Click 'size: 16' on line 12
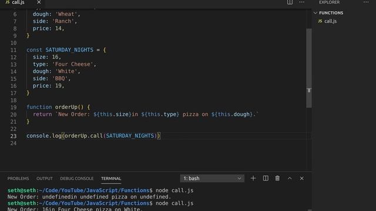The image size is (376, 211). 46,57
